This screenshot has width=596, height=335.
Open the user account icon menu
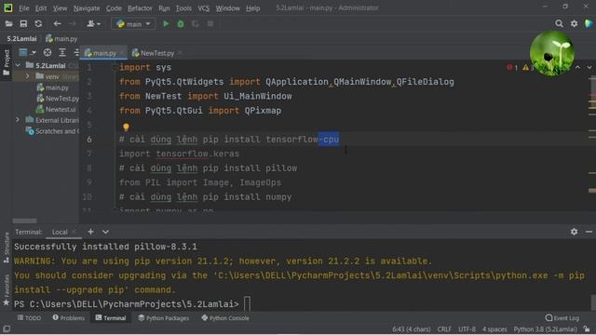click(x=93, y=23)
